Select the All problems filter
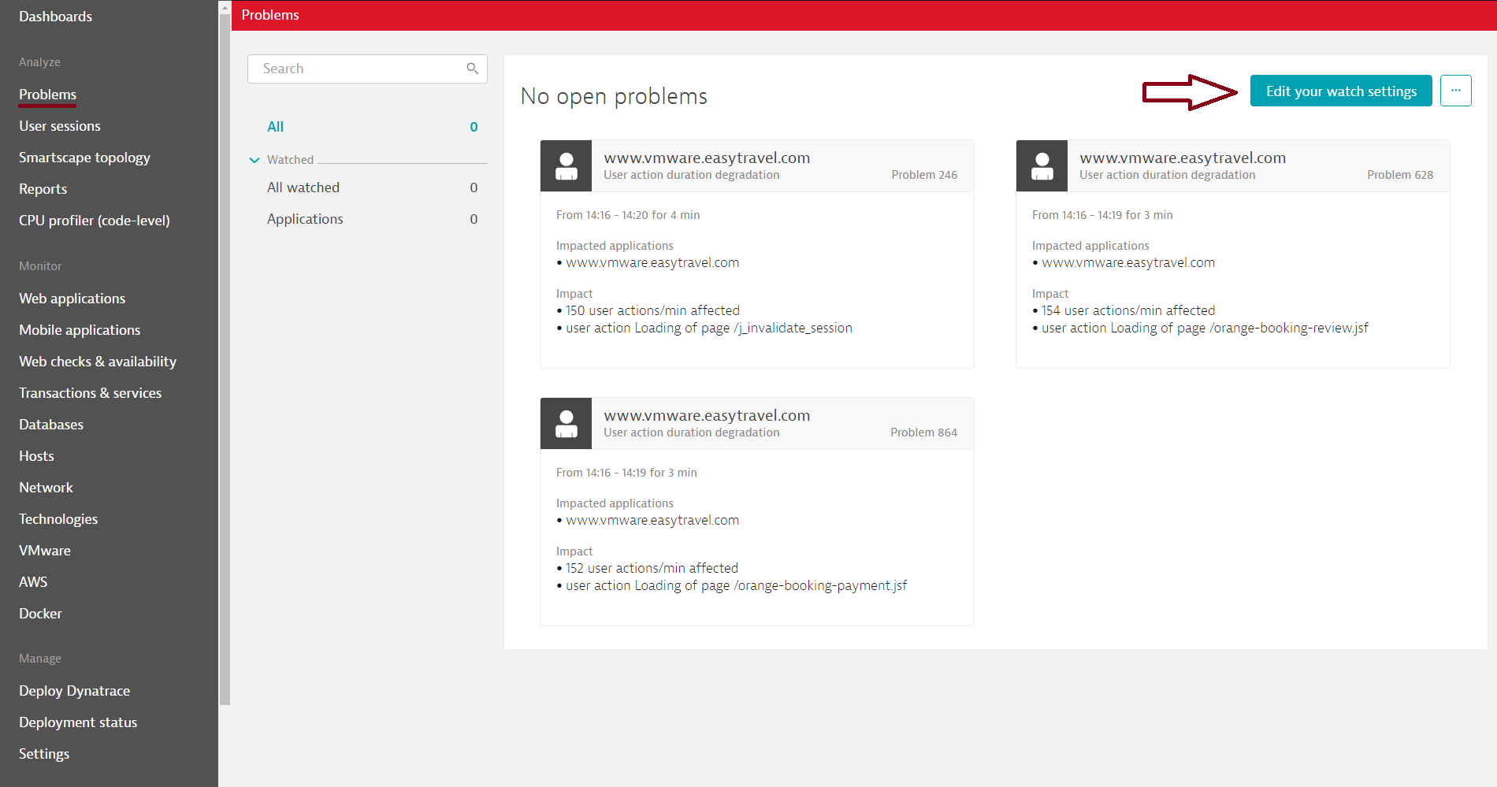 click(276, 126)
